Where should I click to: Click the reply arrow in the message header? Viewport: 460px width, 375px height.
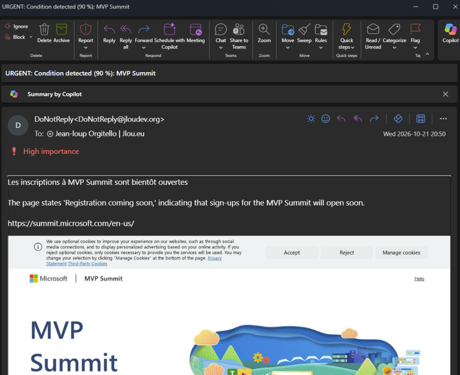[x=341, y=119]
